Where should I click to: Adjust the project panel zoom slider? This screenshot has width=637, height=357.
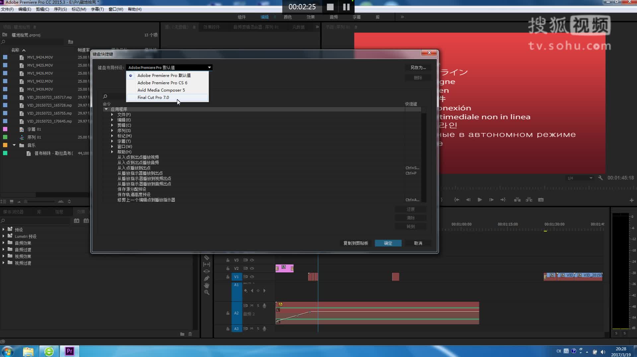(40, 201)
